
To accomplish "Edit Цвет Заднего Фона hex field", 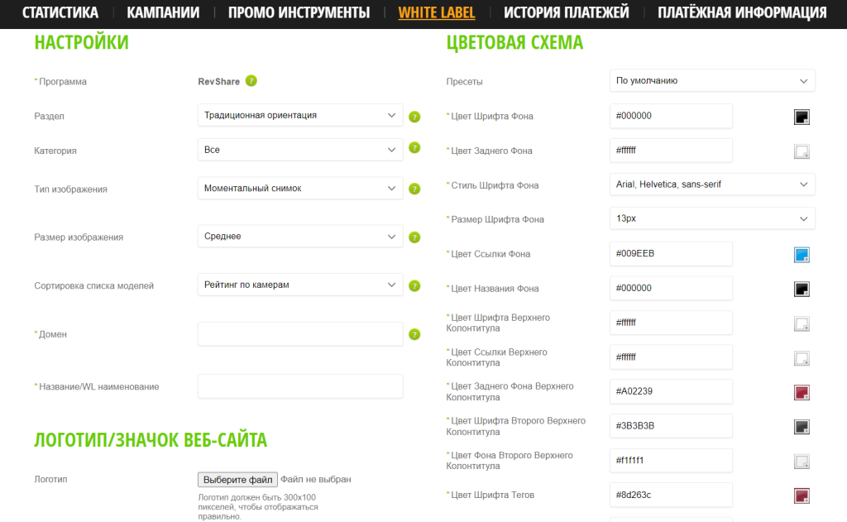I will click(671, 151).
